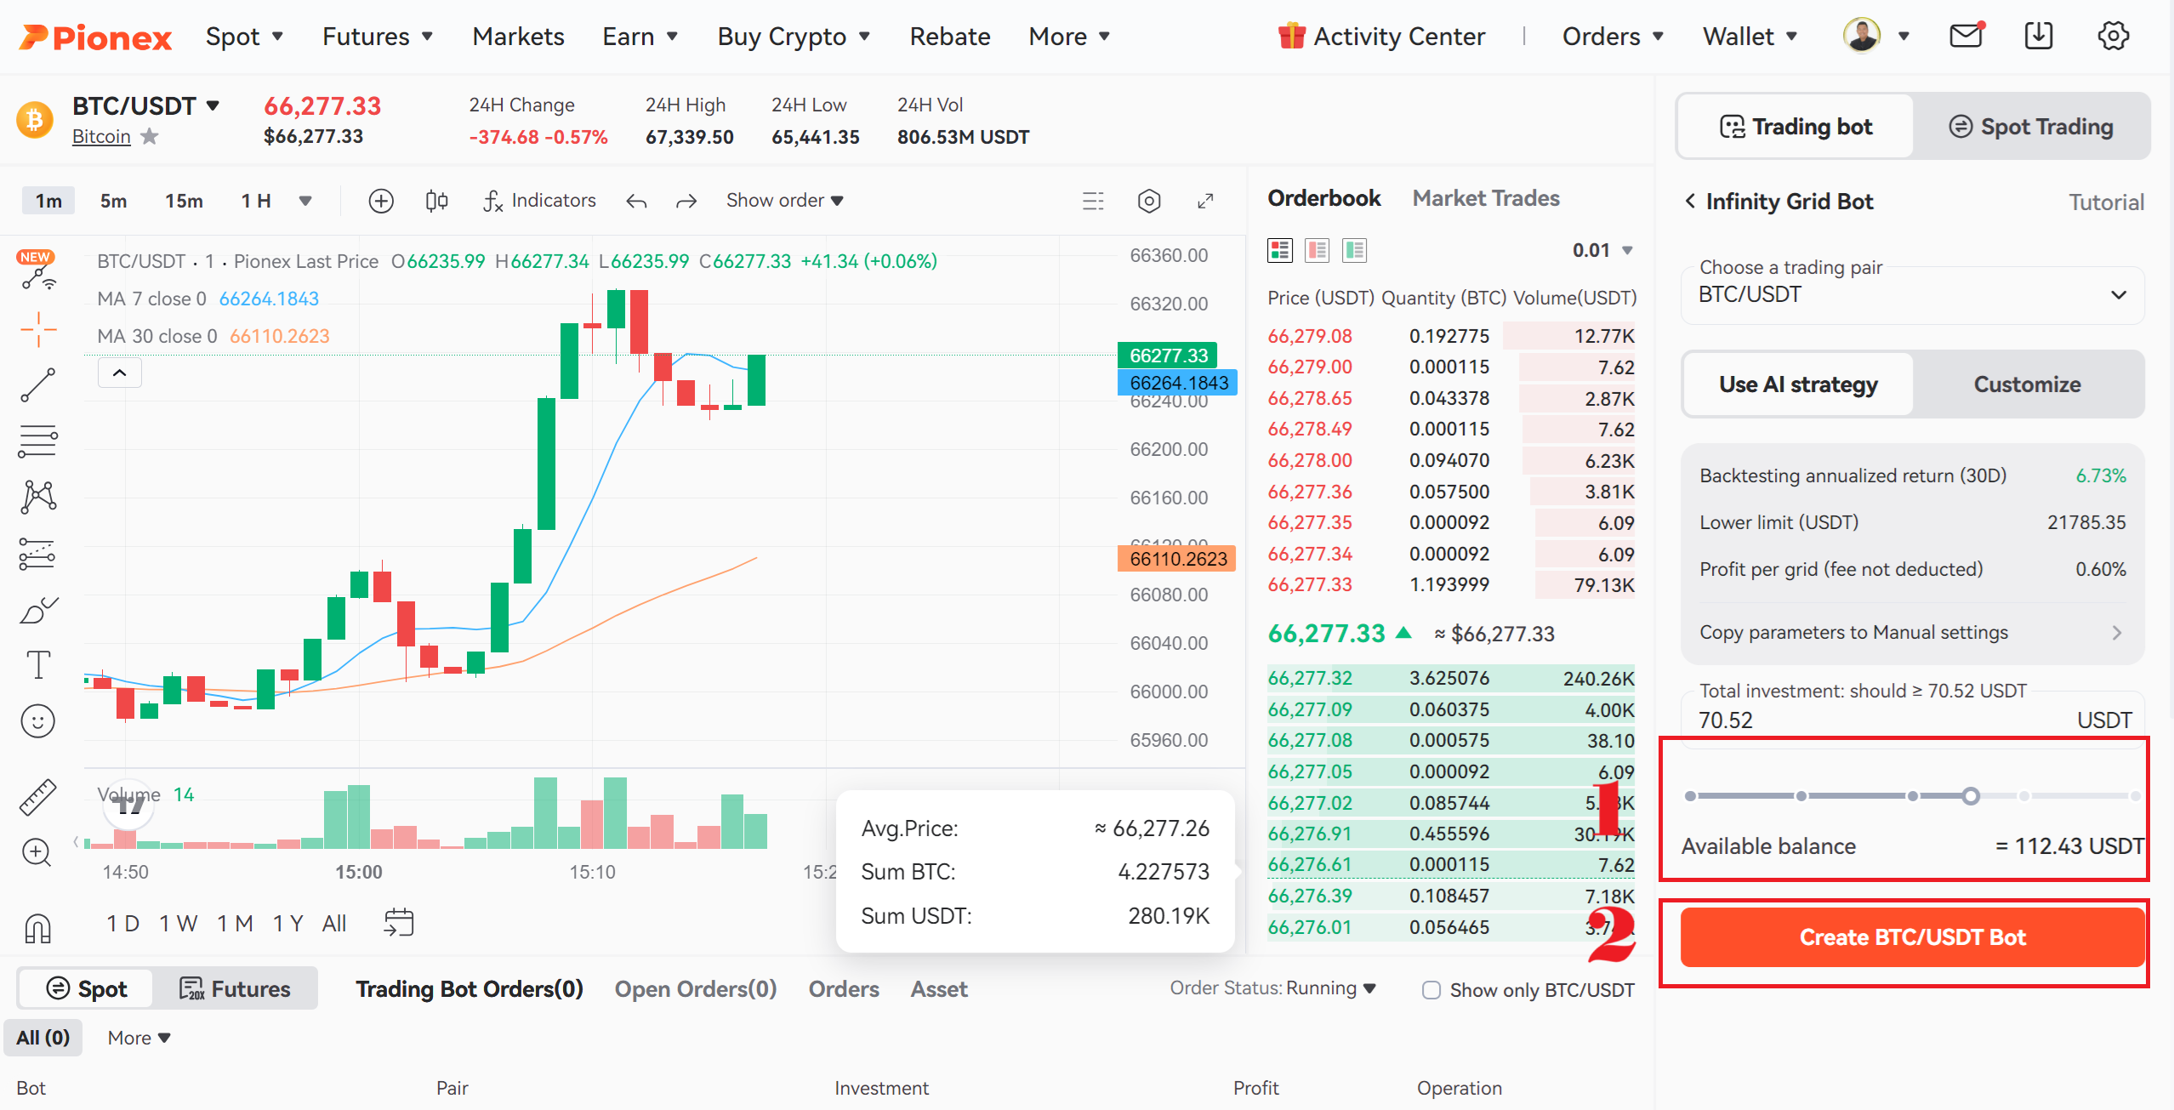Check Show only BTC/USDT
Viewport: 2174px width, 1110px height.
(1431, 990)
